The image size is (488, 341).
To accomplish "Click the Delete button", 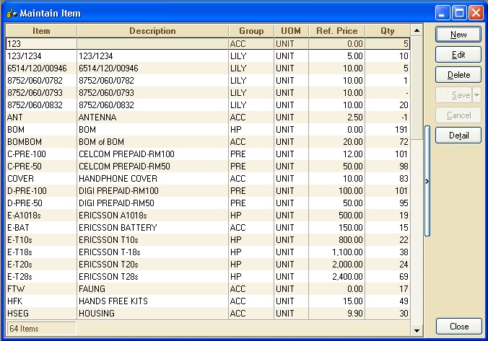I will [x=458, y=75].
